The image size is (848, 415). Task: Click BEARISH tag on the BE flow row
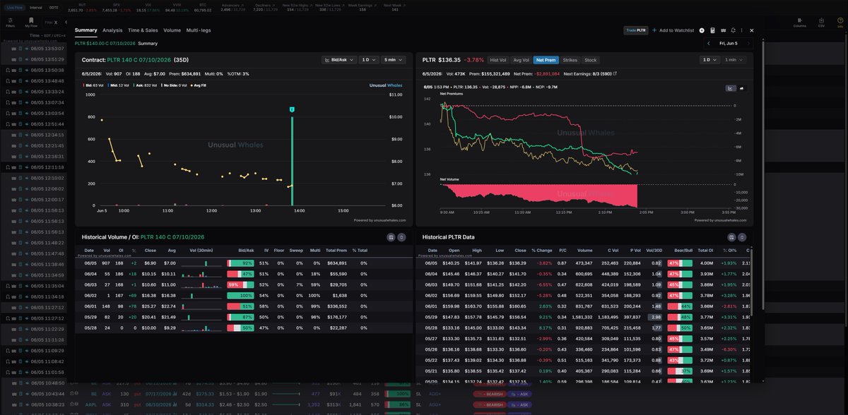click(x=490, y=394)
